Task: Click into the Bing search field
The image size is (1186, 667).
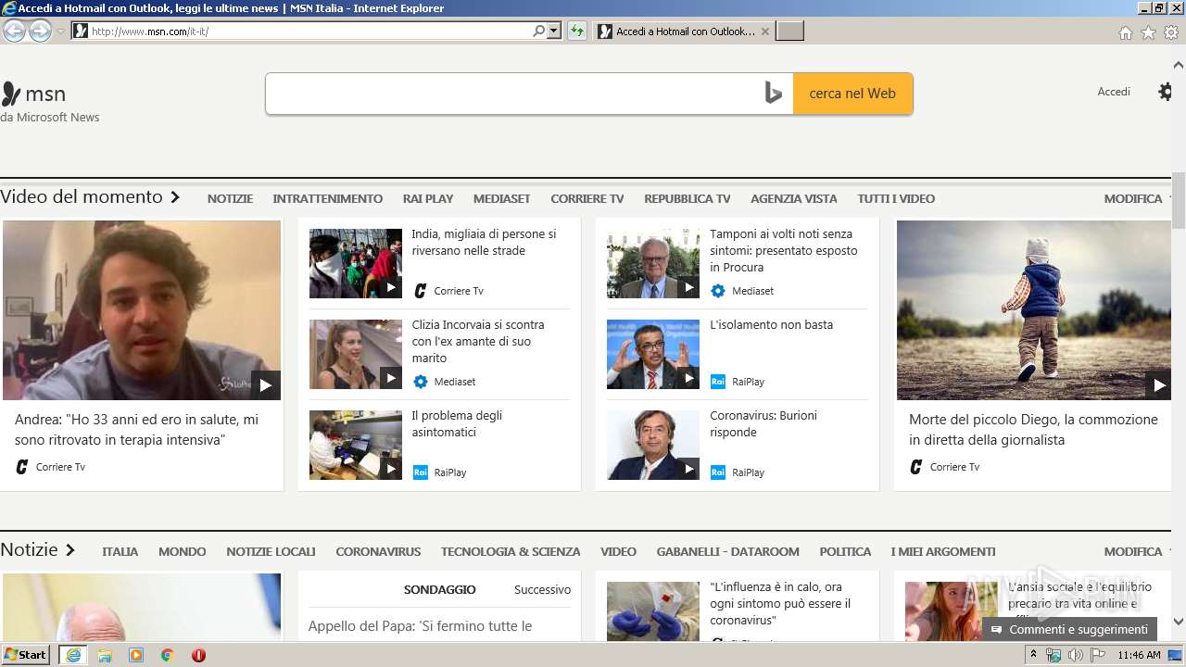Action: coord(514,94)
